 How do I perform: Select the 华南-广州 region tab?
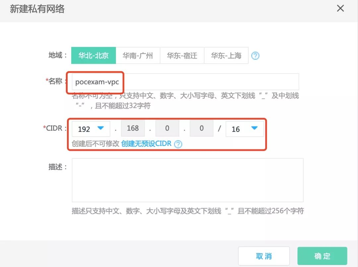pos(138,55)
